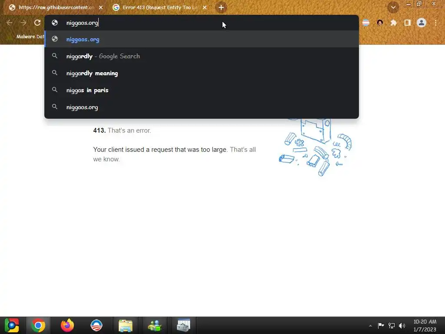
Task: Open the toolbox taskbar app
Action: [x=183, y=325]
